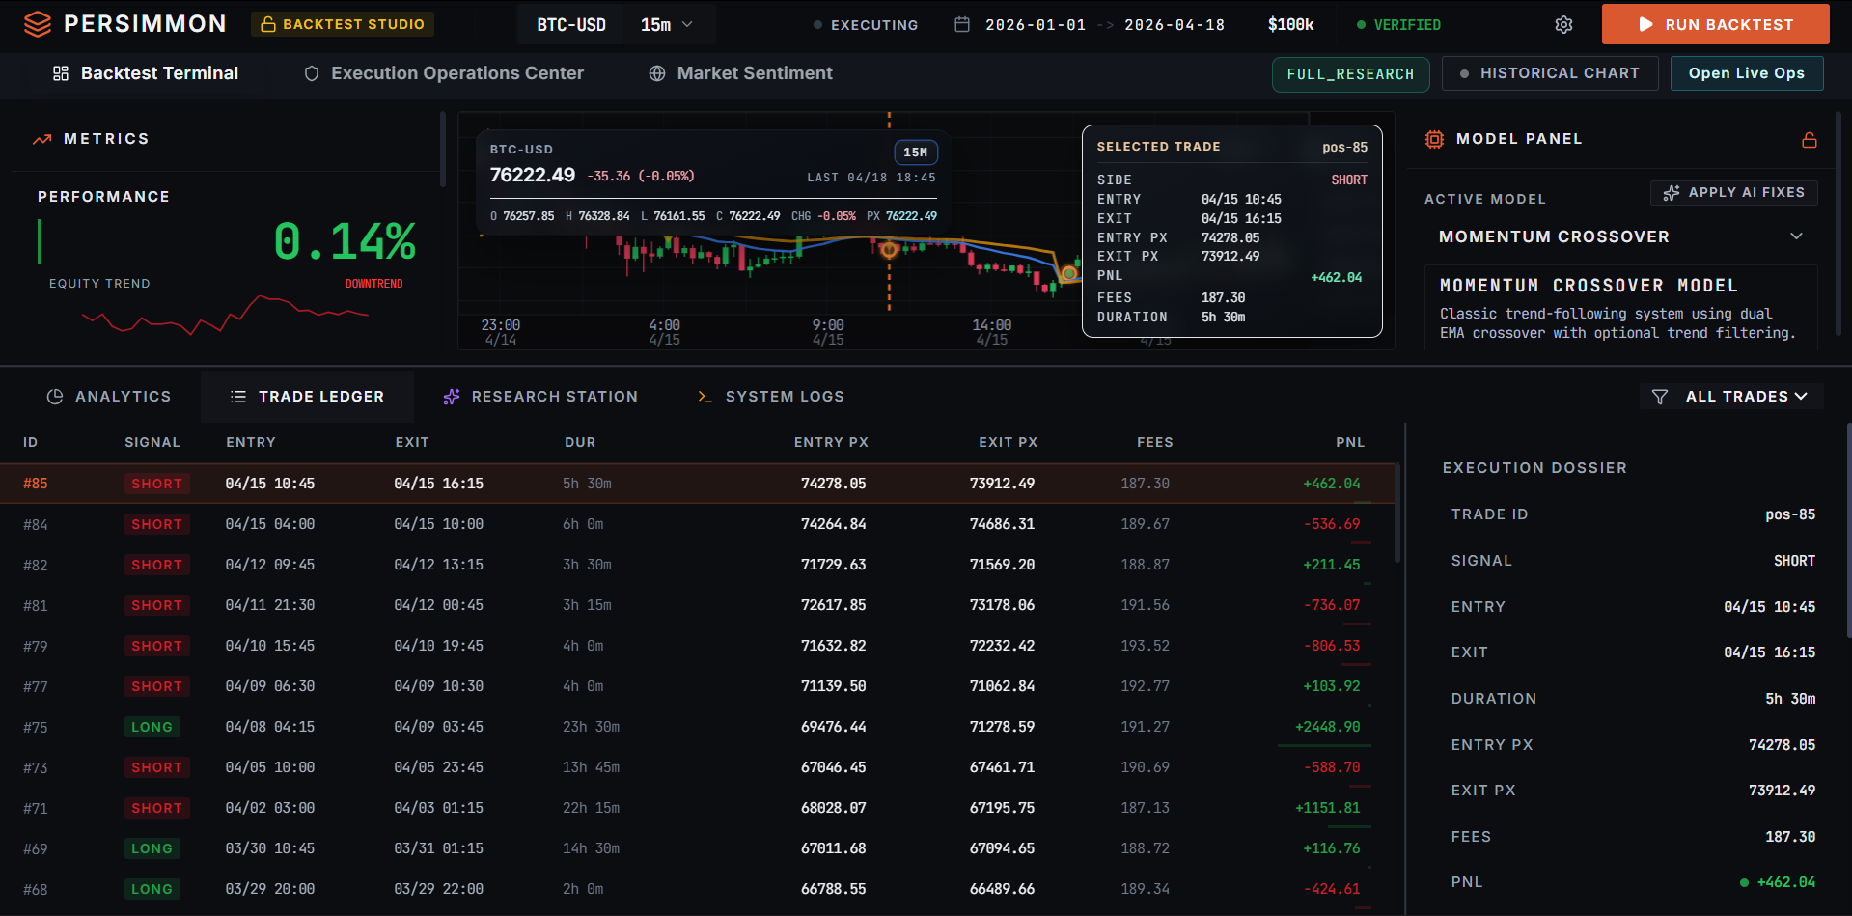
Task: Click the PNL column header
Action: (1350, 442)
